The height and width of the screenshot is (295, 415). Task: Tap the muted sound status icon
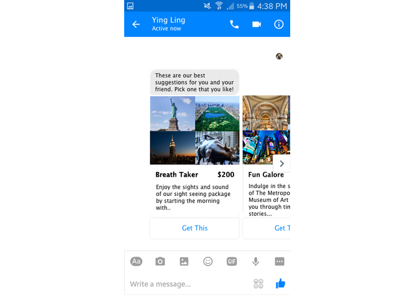coord(207,6)
